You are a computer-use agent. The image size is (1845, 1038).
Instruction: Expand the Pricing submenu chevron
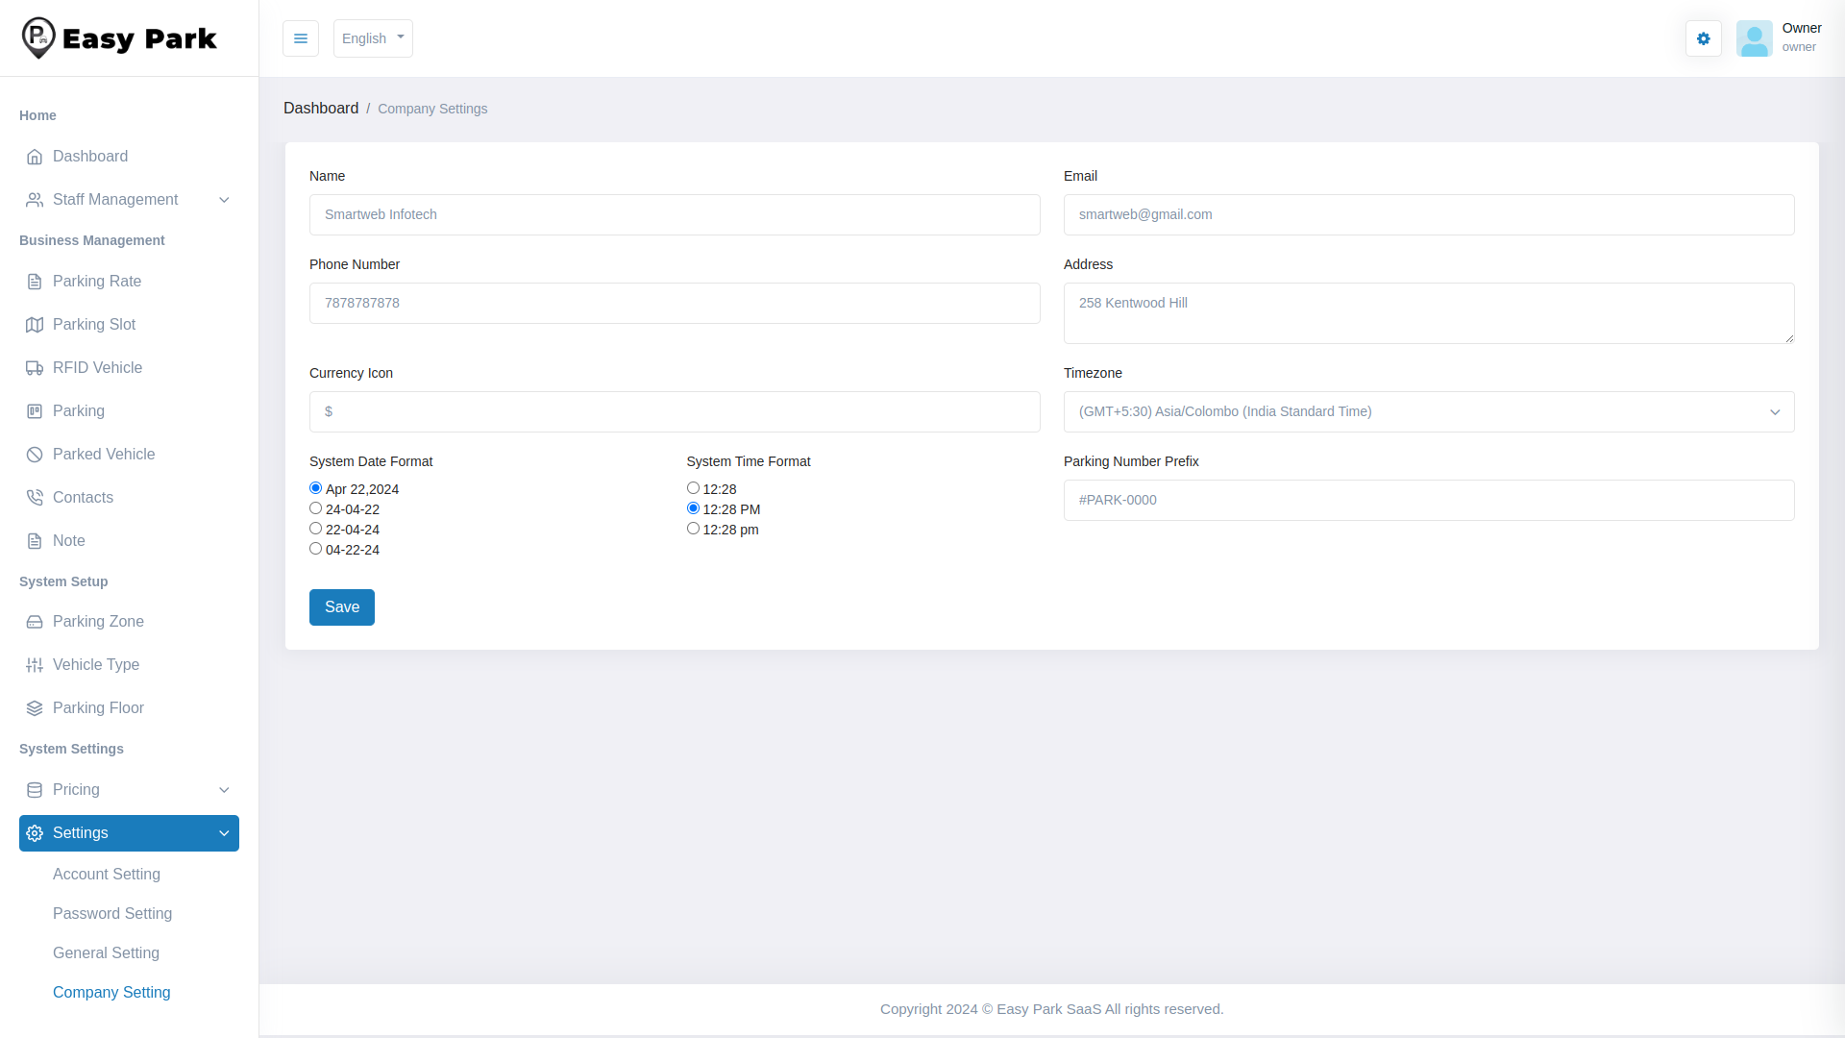point(224,790)
